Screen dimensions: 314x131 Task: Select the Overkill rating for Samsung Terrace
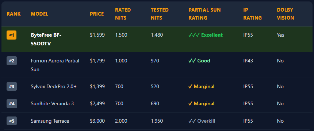pyautogui.click(x=202, y=121)
